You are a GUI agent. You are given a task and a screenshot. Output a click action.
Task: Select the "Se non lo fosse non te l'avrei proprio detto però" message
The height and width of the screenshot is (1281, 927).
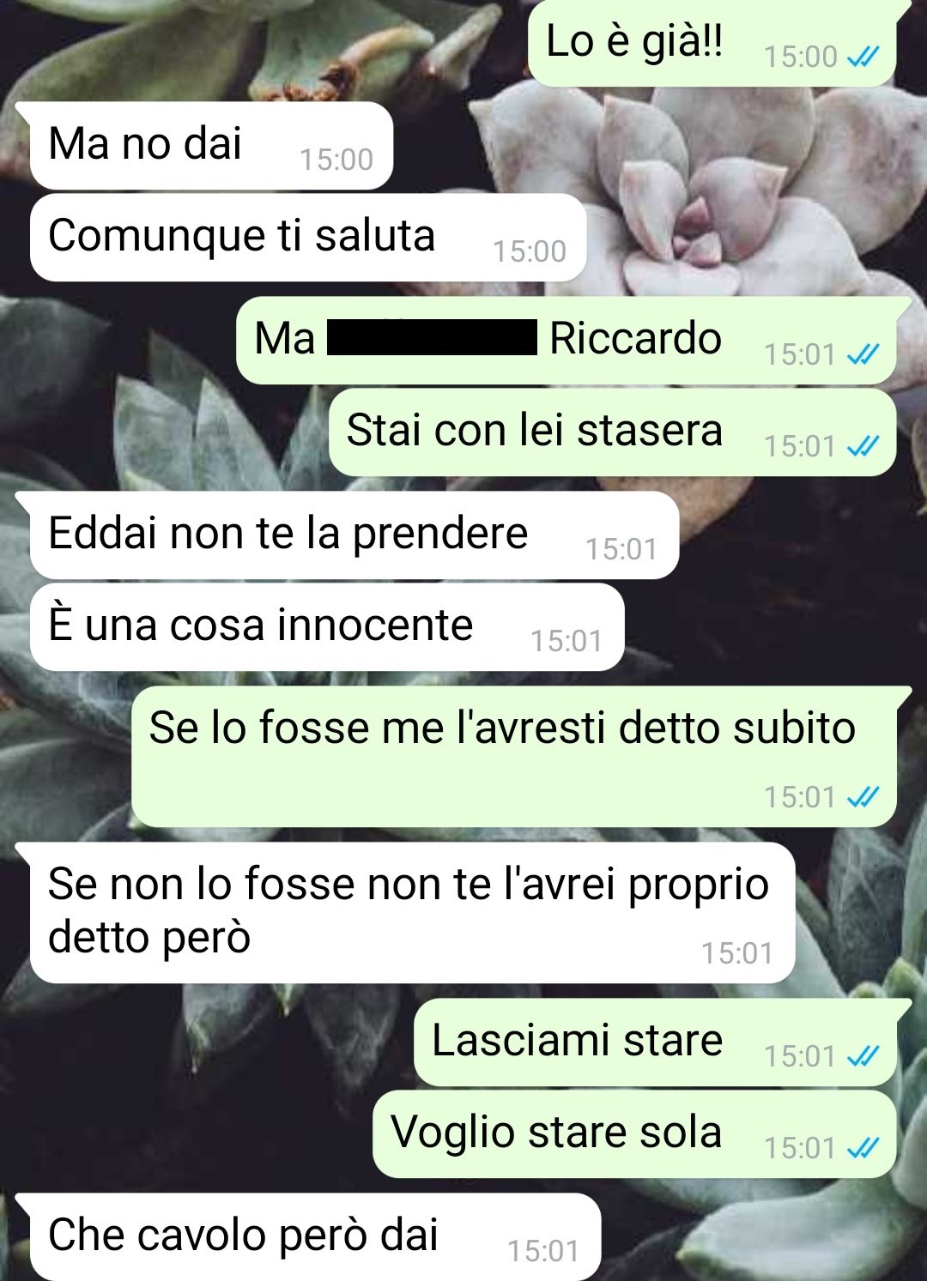tap(412, 913)
